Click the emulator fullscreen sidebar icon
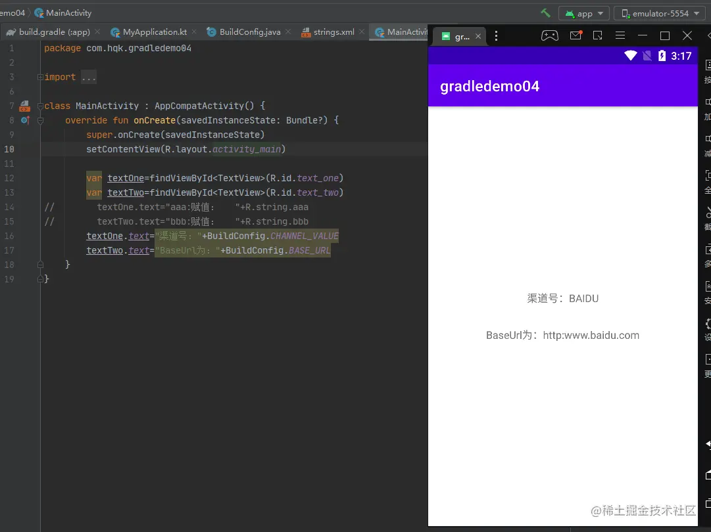Screen dimensions: 711x532 tap(708, 175)
